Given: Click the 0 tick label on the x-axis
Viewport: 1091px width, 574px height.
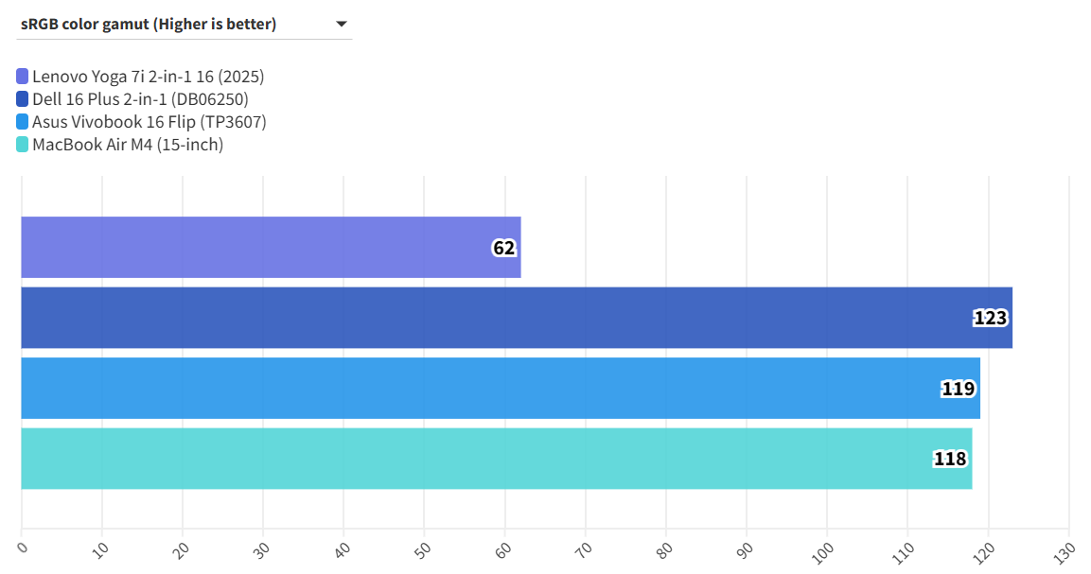Looking at the screenshot, I should [24, 546].
